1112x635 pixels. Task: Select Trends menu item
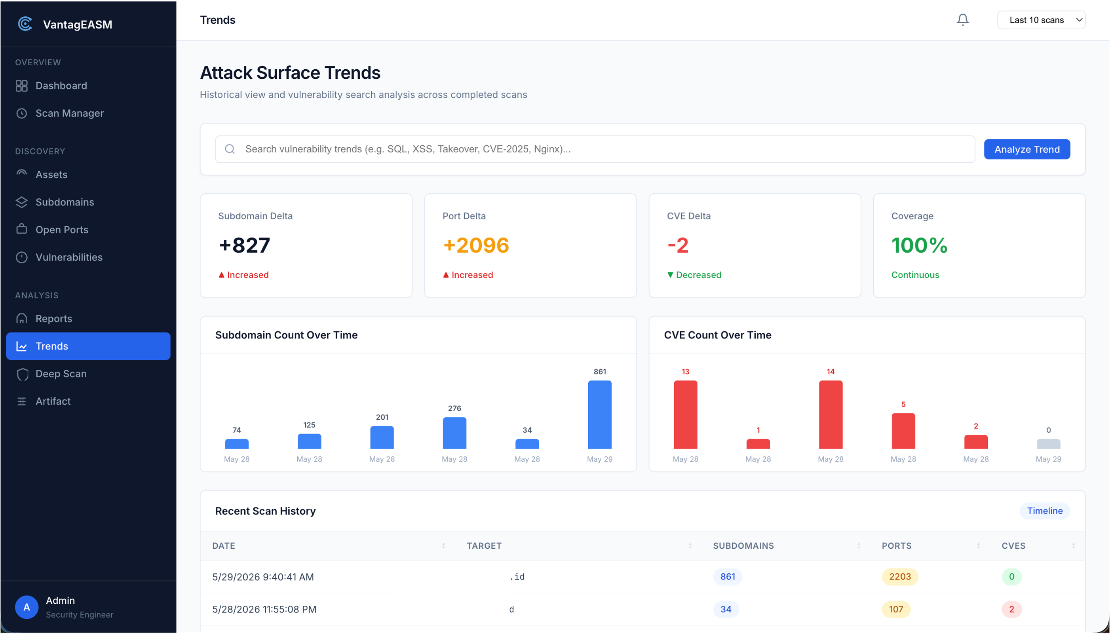coord(88,346)
